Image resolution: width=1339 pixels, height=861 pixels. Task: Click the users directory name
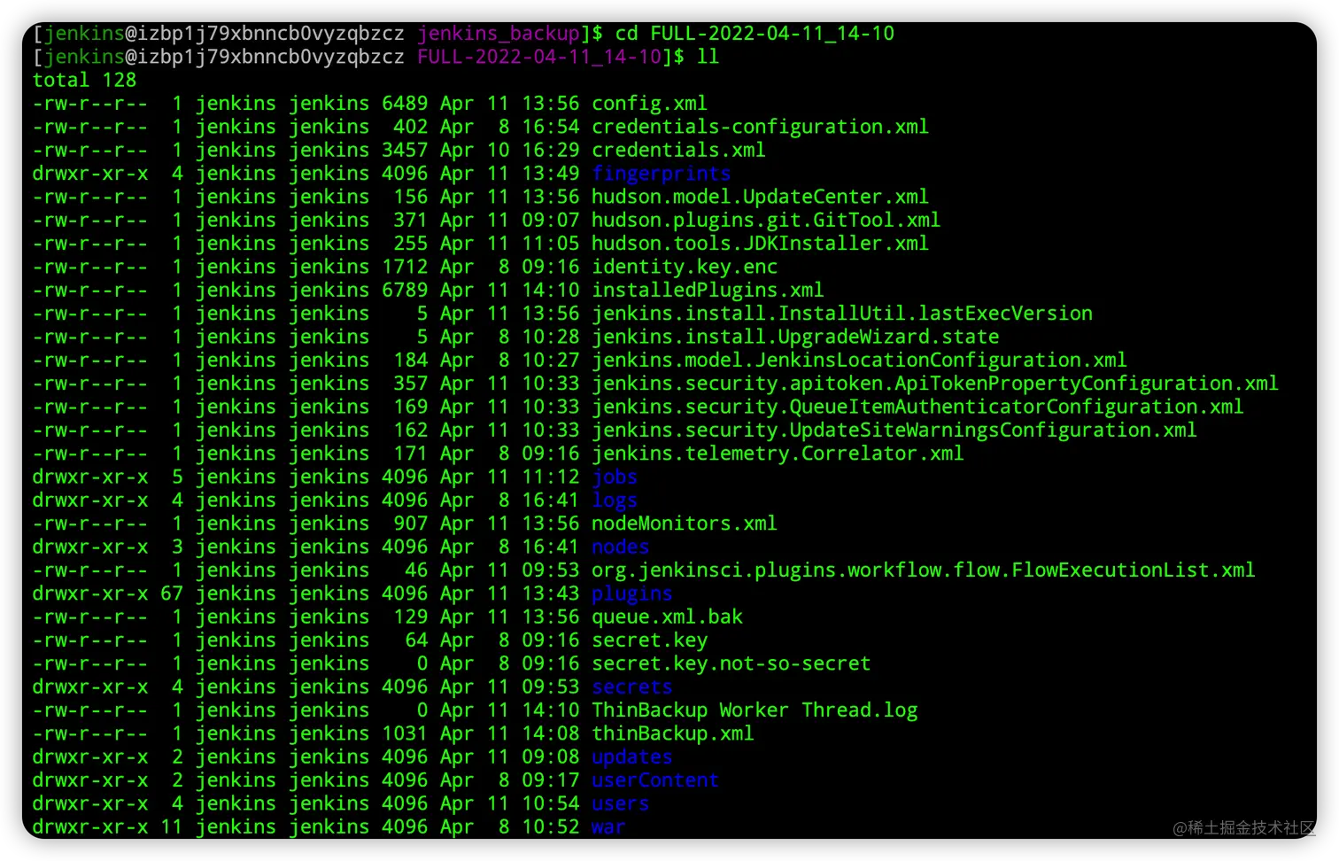(620, 803)
